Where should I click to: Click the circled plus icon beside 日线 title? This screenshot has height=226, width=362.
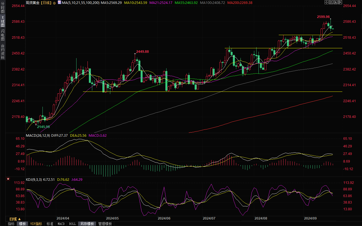coord(54,3)
